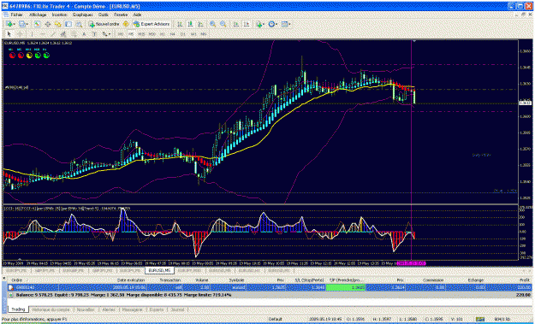Switch chart to candlesticks
This screenshot has width=535, height=324.
point(190,24)
